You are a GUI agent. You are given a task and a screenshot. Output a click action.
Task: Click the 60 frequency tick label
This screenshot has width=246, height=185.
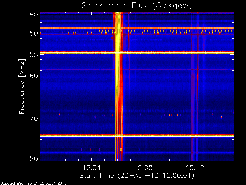34,76
